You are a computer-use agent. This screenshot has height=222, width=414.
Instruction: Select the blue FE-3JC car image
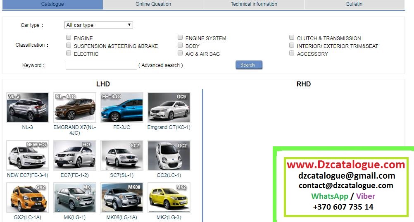pos(122,107)
